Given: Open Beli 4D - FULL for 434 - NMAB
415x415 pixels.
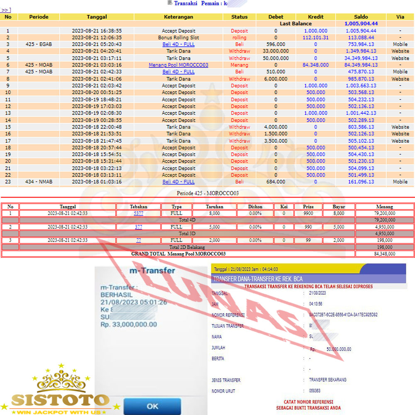Looking at the screenshot, I should (178, 182).
